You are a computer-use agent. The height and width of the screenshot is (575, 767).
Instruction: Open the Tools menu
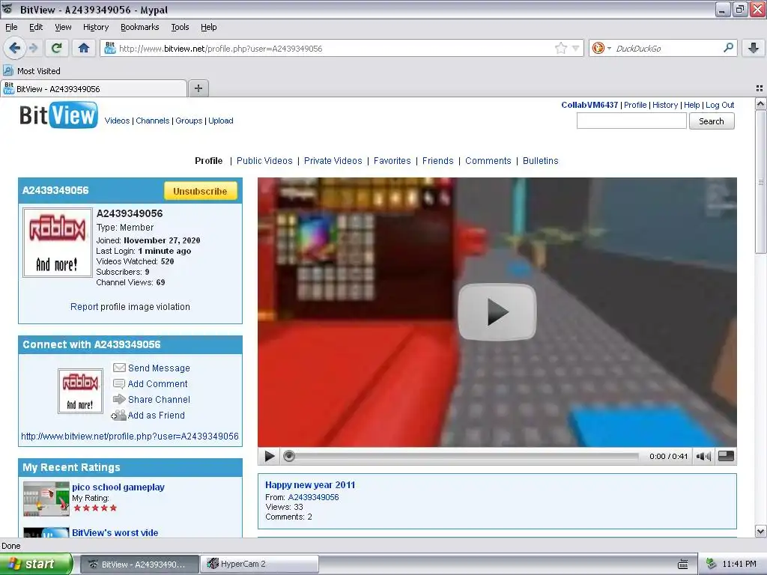180,27
